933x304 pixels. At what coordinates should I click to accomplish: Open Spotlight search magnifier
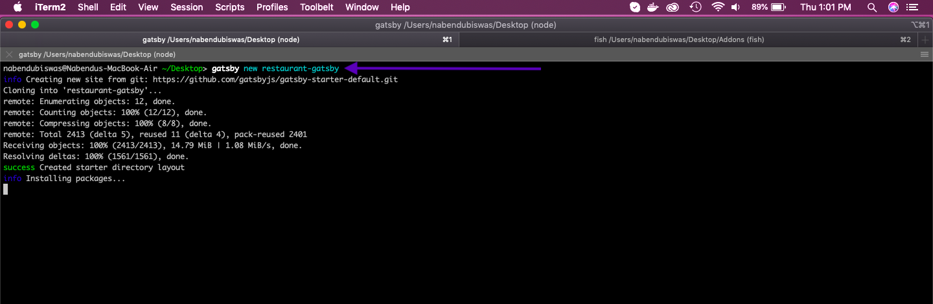pyautogui.click(x=871, y=7)
